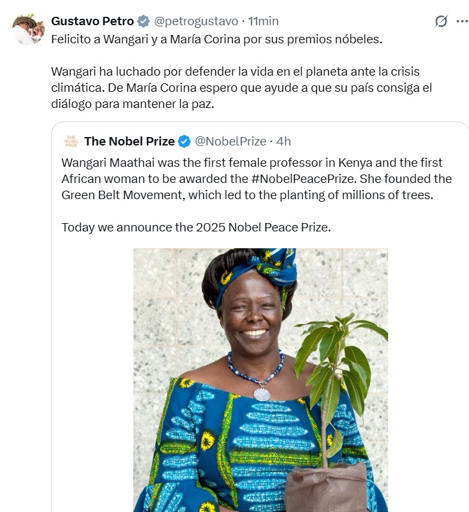Go to the @petrogustavo handle
This screenshot has height=512, width=469.
pos(195,21)
